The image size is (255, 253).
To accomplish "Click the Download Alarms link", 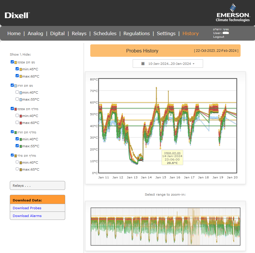I will (x=27, y=216).
